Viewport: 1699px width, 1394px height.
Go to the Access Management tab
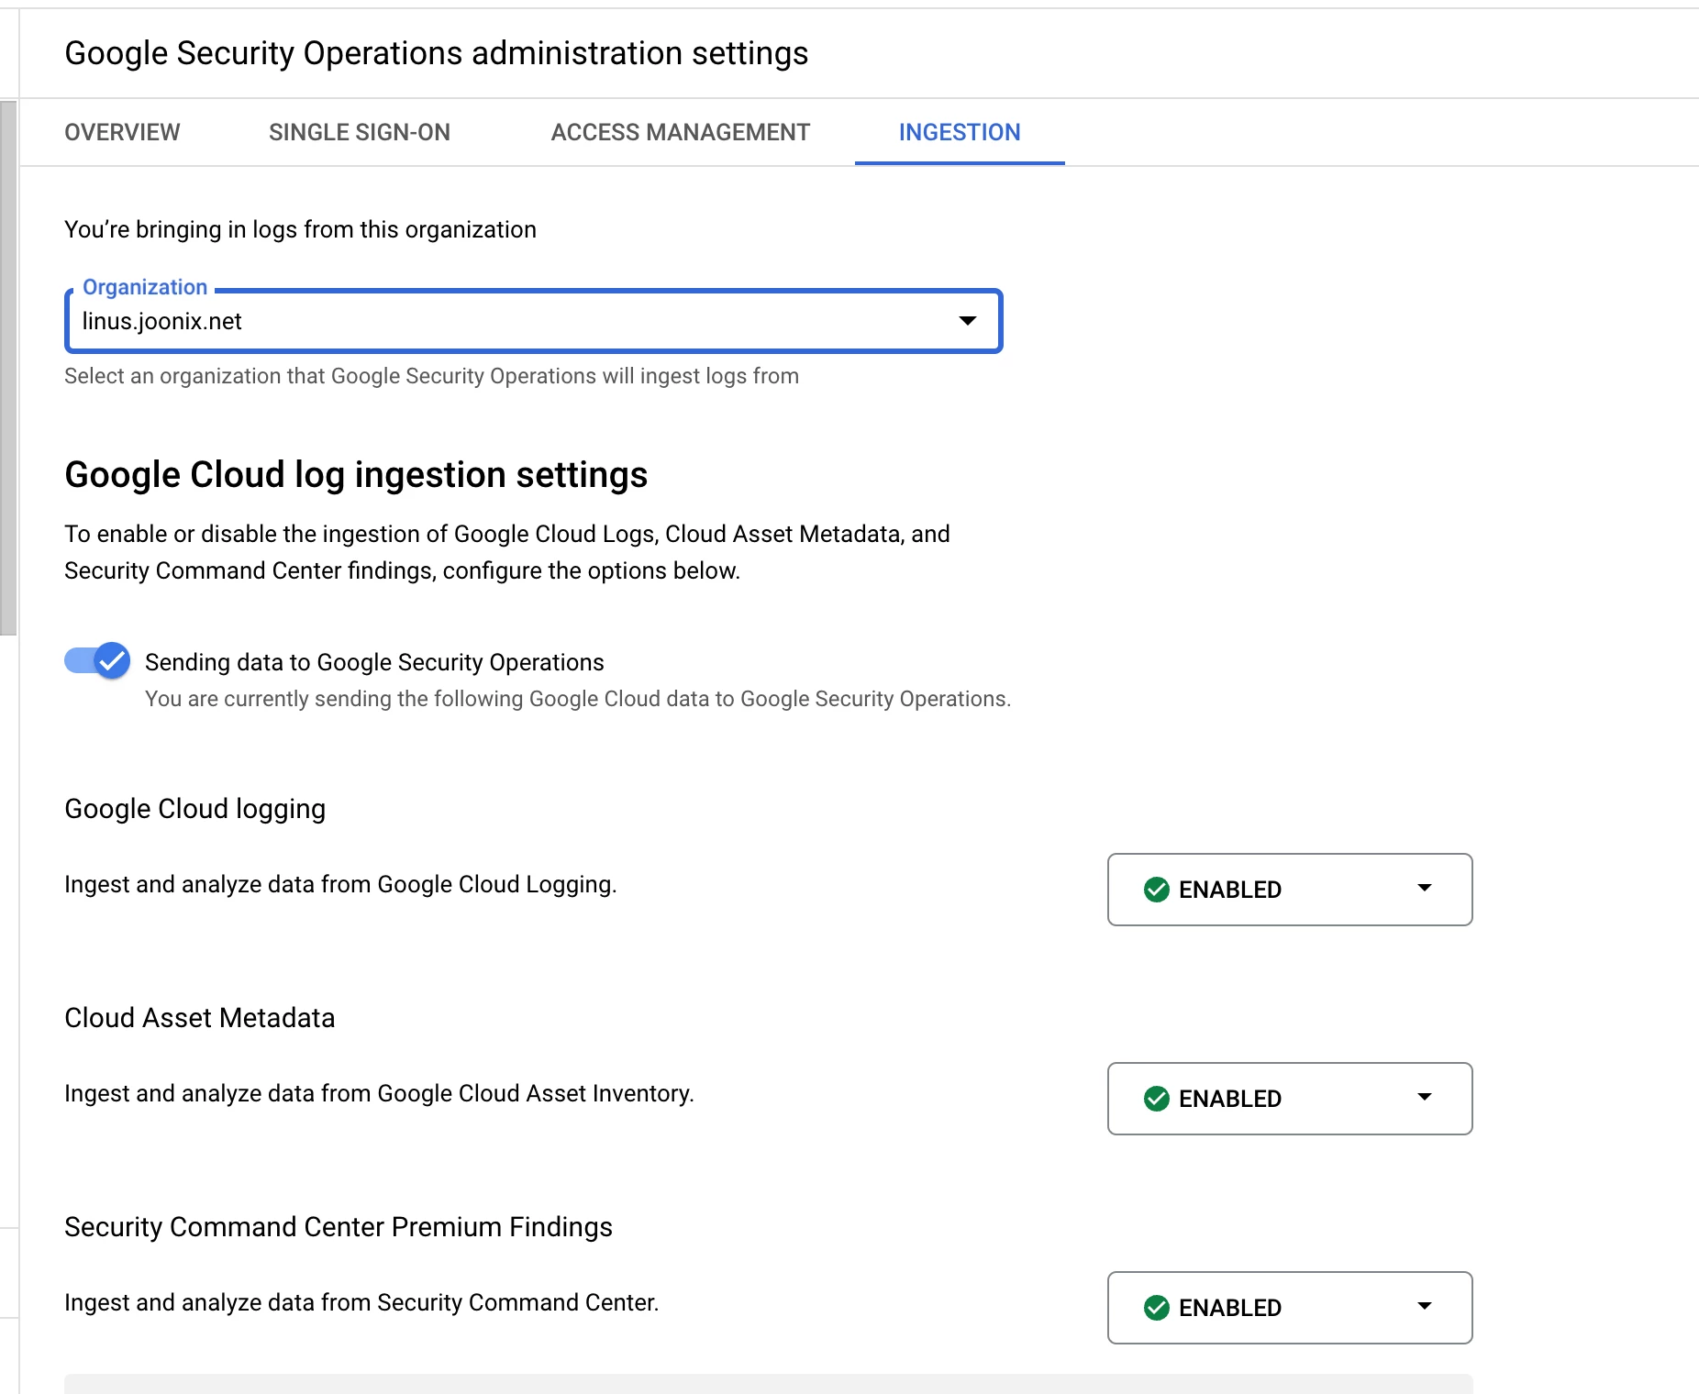[681, 132]
